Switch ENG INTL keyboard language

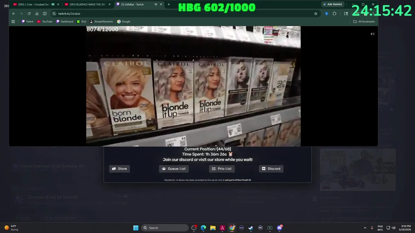[x=380, y=228]
